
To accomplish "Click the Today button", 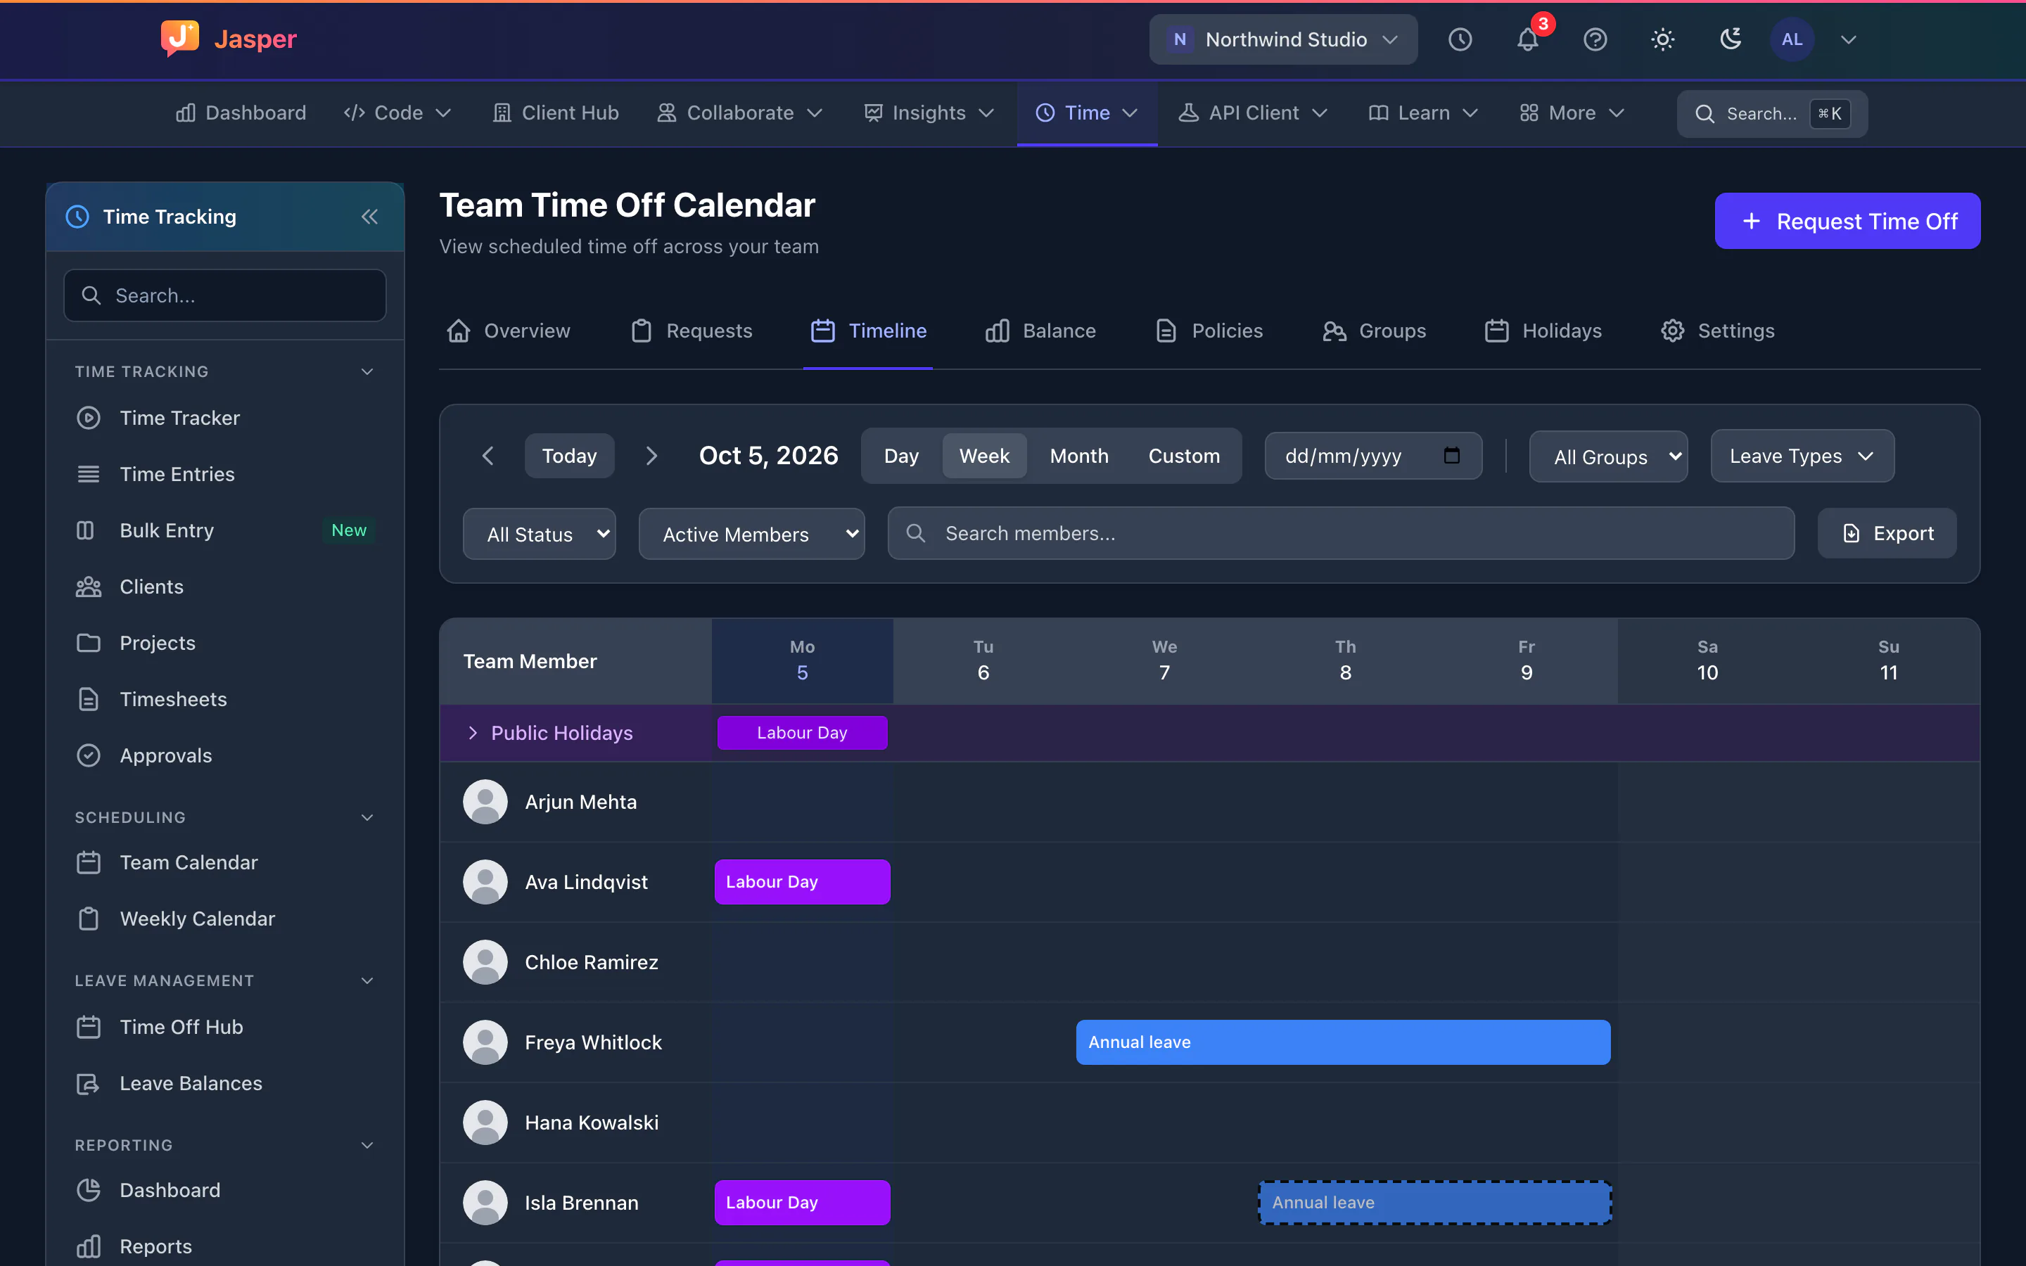I will (569, 456).
